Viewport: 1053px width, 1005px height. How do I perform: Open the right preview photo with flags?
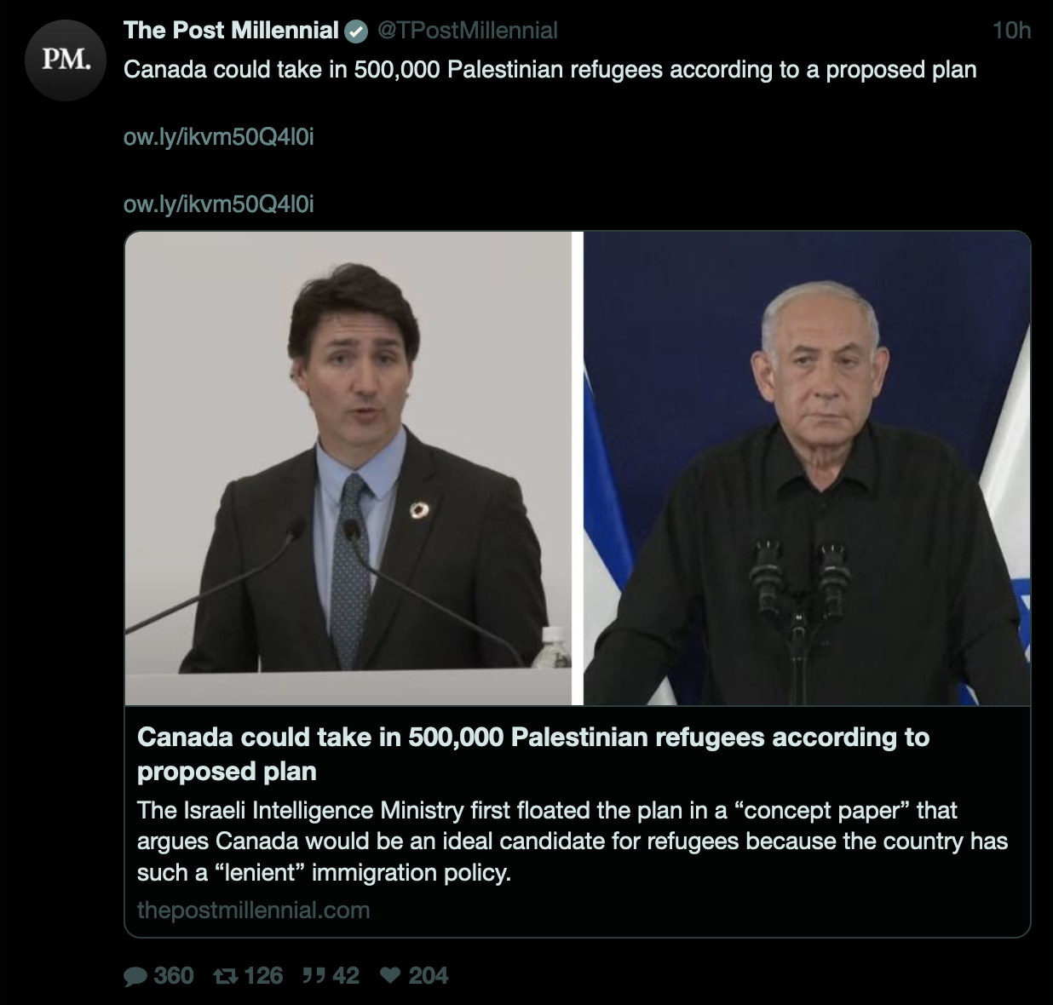coord(807,468)
